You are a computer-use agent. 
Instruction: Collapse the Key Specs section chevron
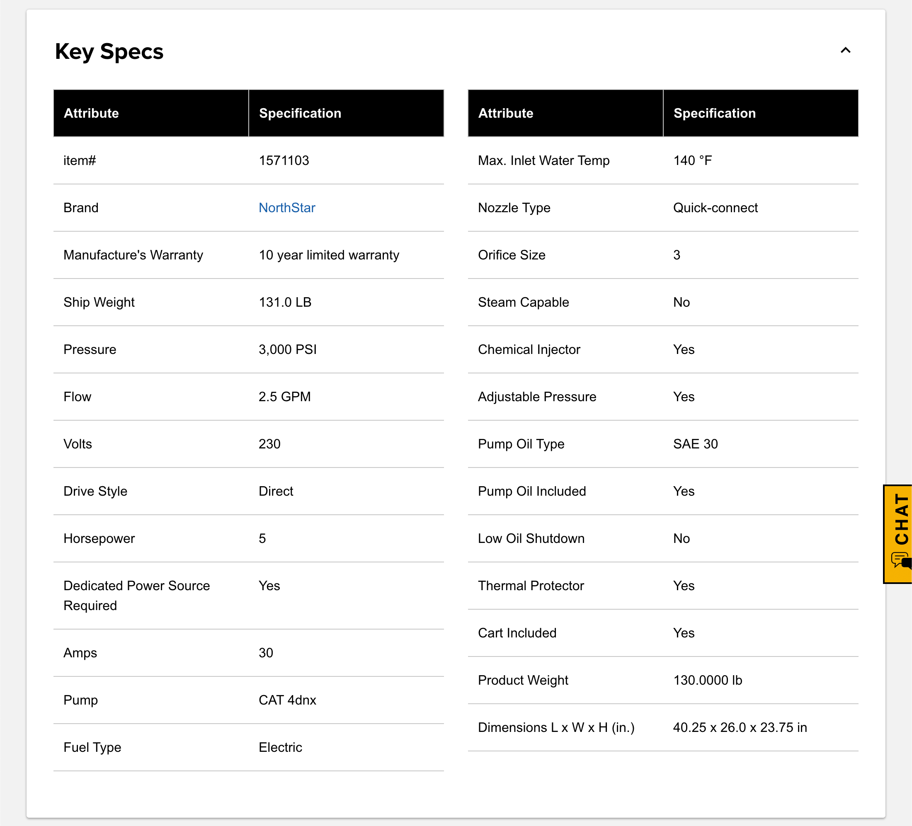point(845,50)
